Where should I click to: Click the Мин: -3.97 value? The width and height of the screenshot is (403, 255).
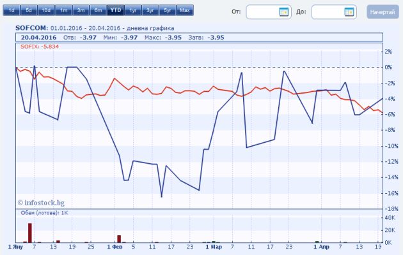coord(120,38)
